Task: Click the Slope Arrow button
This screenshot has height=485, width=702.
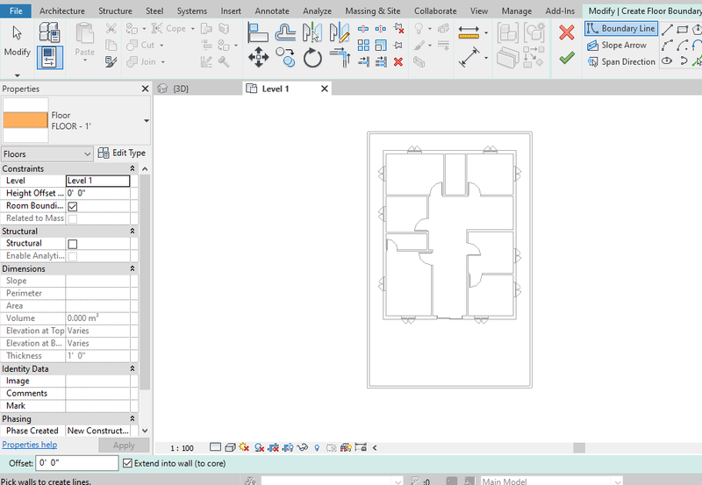Action: click(617, 46)
